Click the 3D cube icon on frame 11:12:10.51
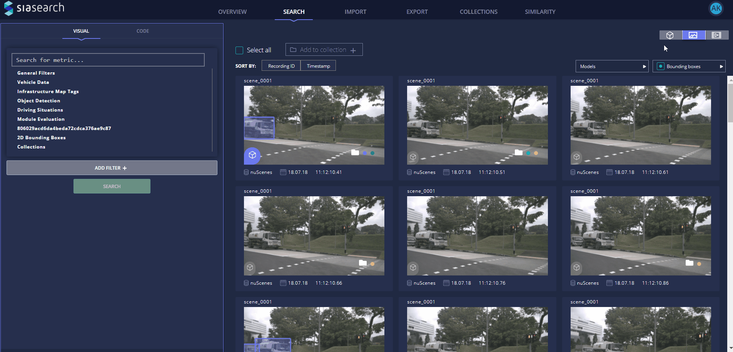 coord(413,157)
